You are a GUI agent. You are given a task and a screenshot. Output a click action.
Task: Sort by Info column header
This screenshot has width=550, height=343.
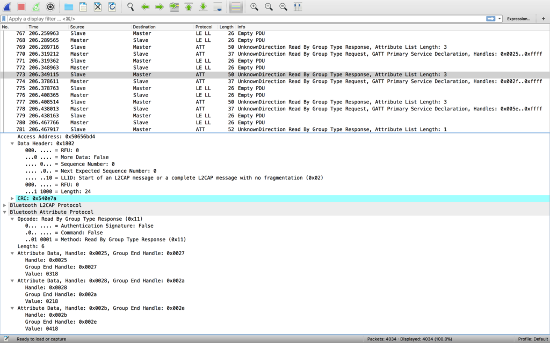(x=393, y=27)
